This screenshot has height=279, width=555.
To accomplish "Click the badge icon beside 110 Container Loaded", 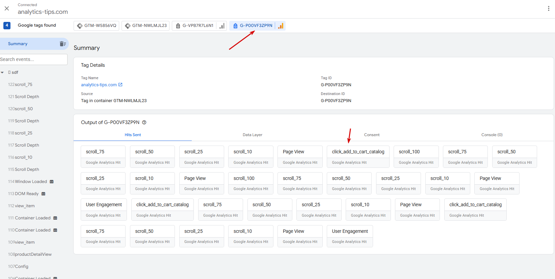I will [55, 230].
